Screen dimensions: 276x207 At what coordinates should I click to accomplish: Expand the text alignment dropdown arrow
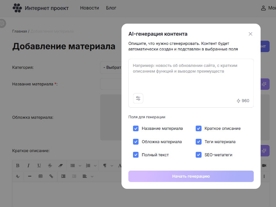point(92,176)
